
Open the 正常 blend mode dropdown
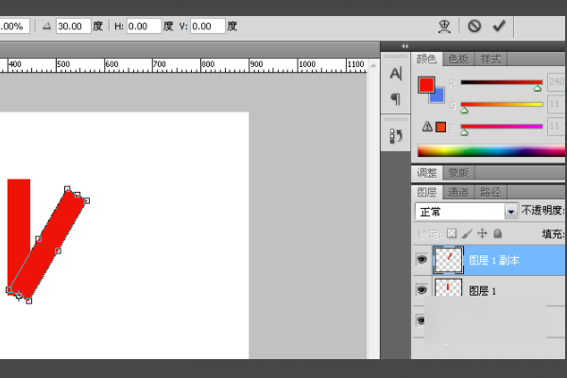(467, 212)
